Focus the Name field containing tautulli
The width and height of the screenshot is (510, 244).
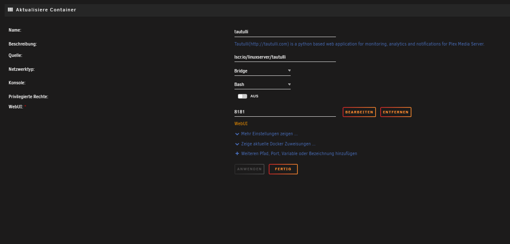pos(285,32)
